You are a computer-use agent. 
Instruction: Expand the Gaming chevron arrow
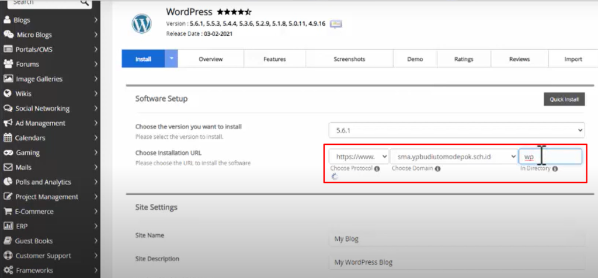click(95, 152)
